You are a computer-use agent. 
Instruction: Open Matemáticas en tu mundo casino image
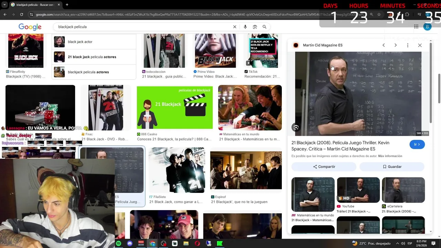pyautogui.click(x=250, y=108)
